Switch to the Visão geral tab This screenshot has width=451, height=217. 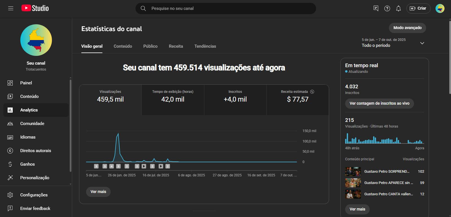tap(92, 46)
